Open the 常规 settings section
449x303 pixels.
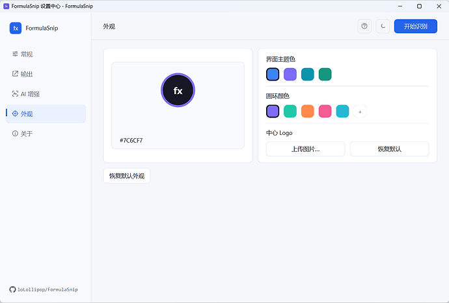[x=46, y=54]
